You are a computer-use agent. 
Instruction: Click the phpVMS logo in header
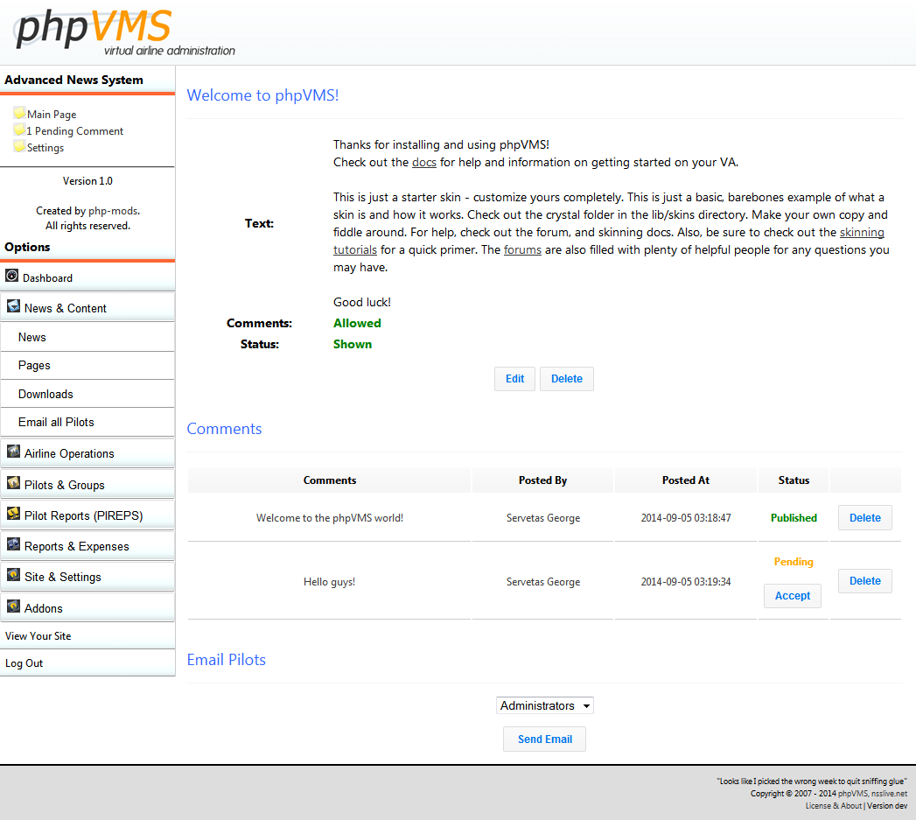tap(124, 32)
